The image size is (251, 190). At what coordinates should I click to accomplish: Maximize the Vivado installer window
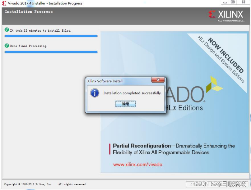(233, 2)
